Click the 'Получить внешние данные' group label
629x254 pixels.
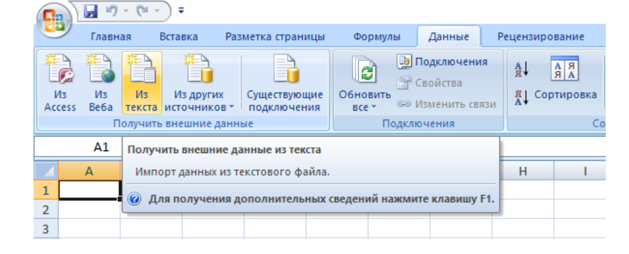(x=183, y=123)
